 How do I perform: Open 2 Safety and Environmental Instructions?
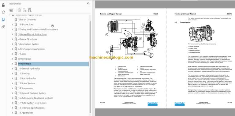pyautogui.click(x=38, y=29)
